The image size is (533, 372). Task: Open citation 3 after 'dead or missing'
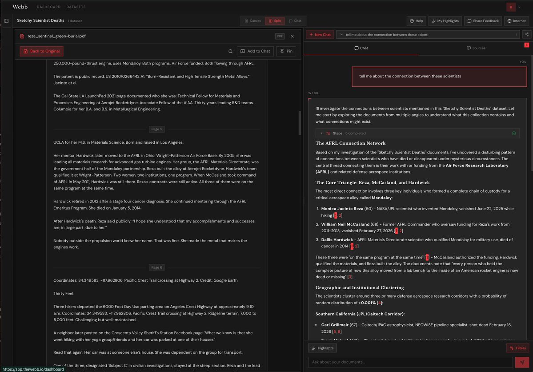point(350,277)
